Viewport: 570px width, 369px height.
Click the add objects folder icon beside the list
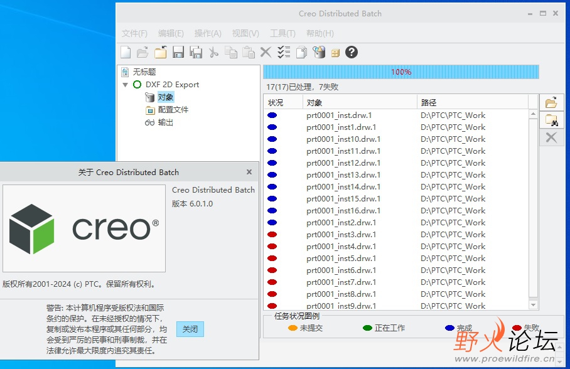(x=551, y=102)
